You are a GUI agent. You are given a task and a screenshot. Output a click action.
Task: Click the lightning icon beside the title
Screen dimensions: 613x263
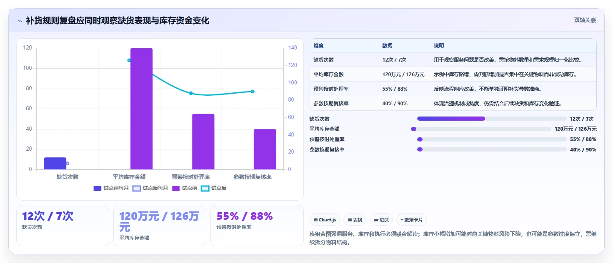click(20, 21)
